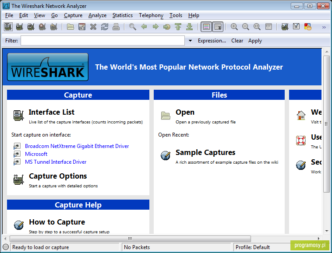Zoom out using the minus magnifier

click(246, 27)
